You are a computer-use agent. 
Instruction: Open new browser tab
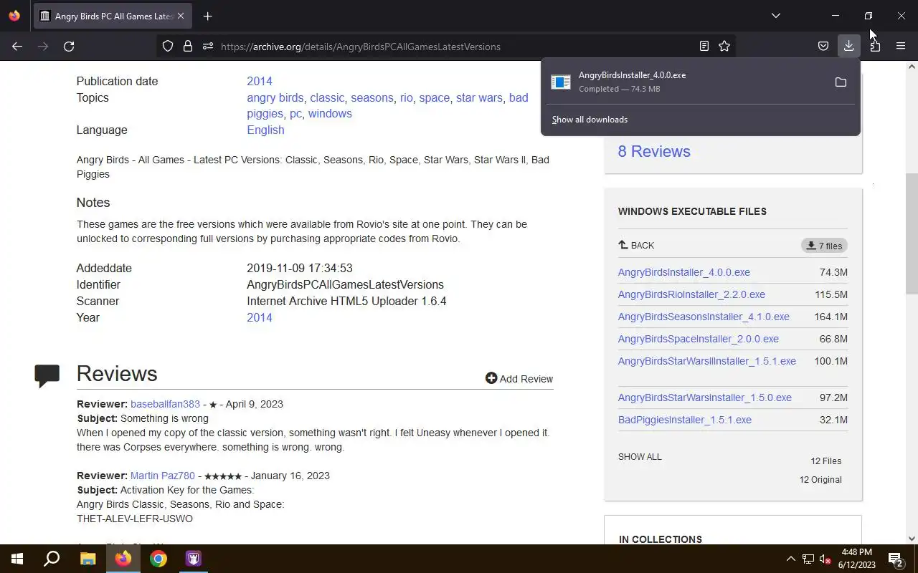coord(207,16)
